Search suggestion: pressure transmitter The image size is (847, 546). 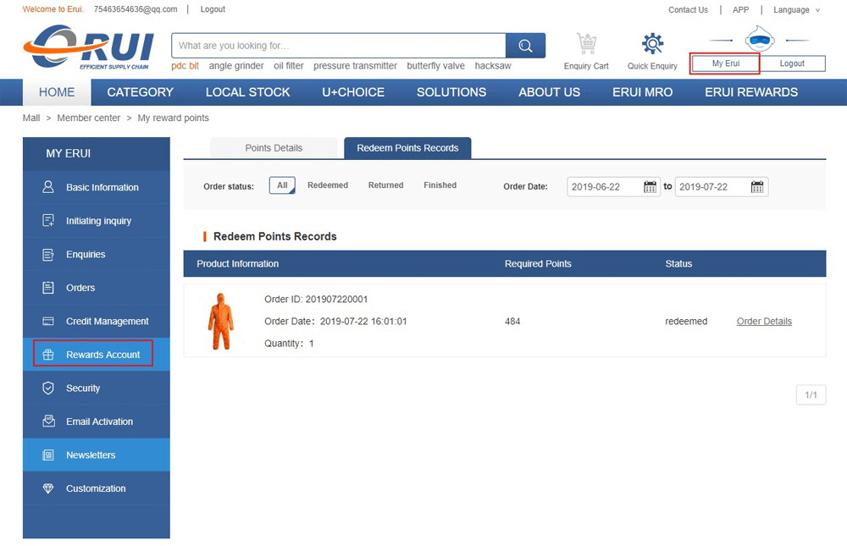coord(356,66)
